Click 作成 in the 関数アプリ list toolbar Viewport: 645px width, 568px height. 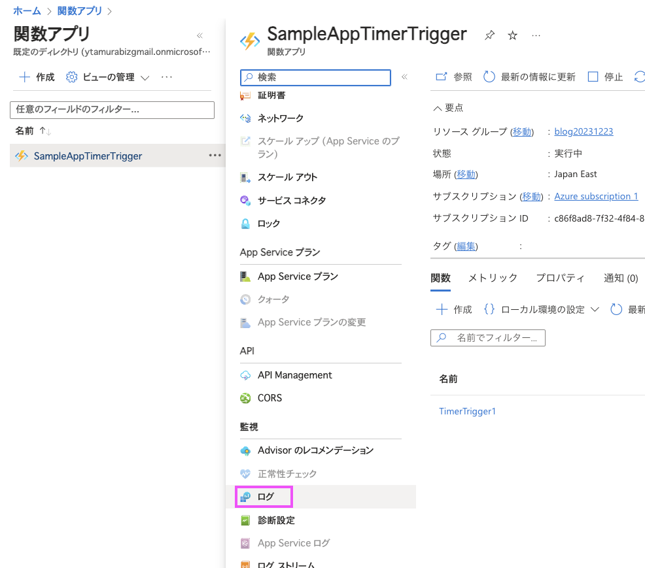click(37, 77)
